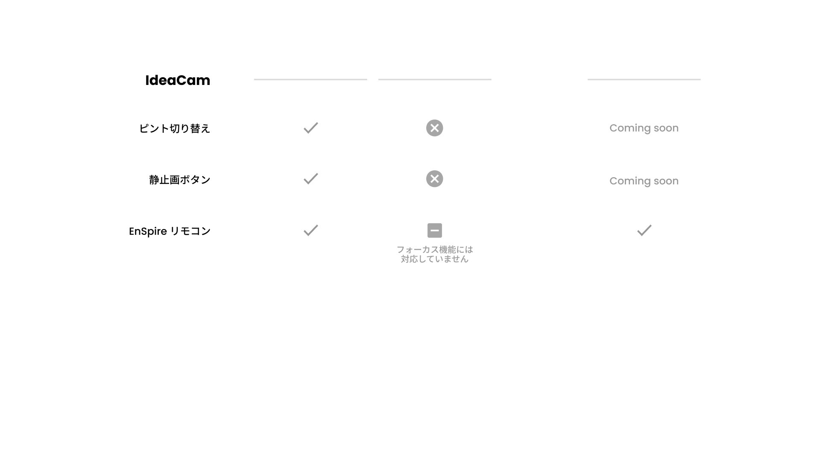Click Coming soon in 静止画ボタン row

644,181
